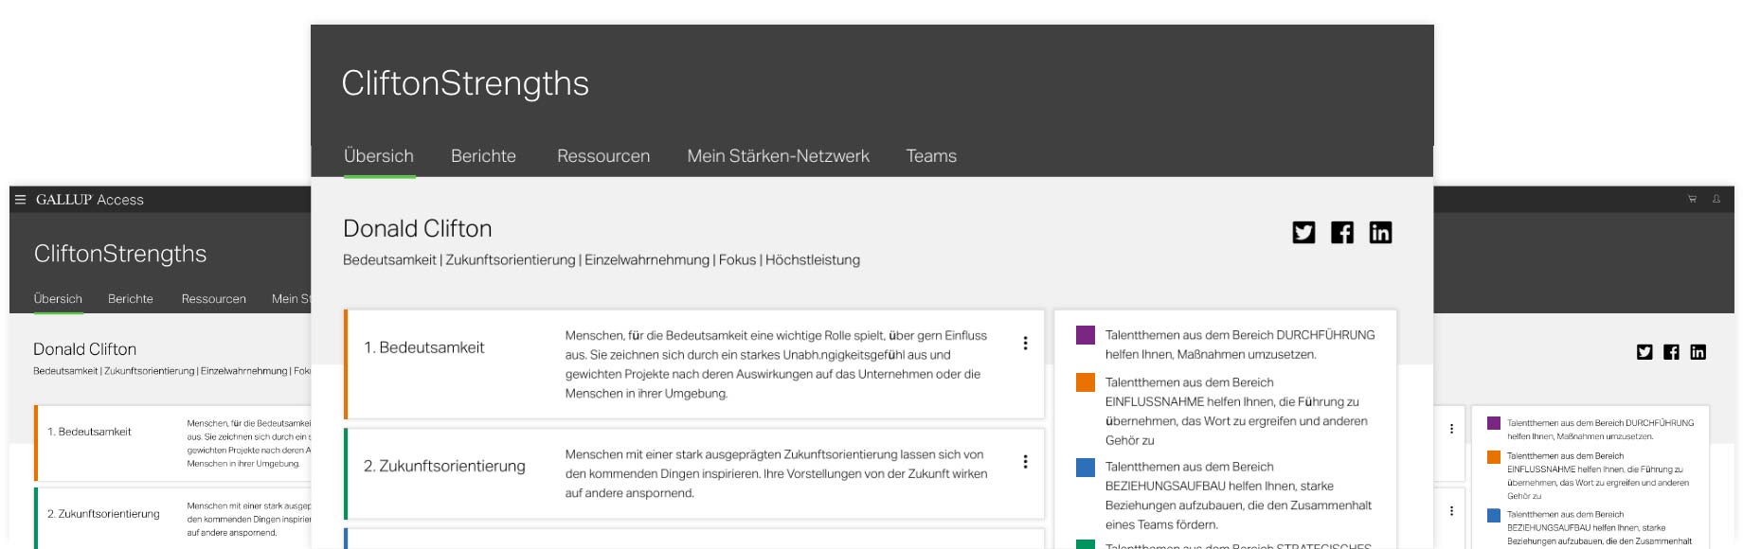Image resolution: width=1743 pixels, height=549 pixels.
Task: Switch to the Berichte tab in front window
Action: coord(483,156)
